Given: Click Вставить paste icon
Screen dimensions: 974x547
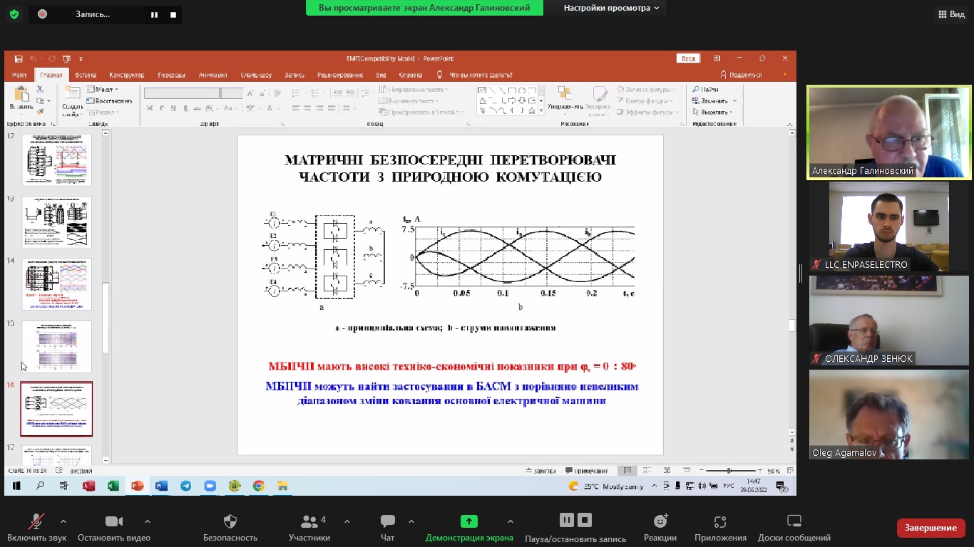Looking at the screenshot, I should click(21, 95).
